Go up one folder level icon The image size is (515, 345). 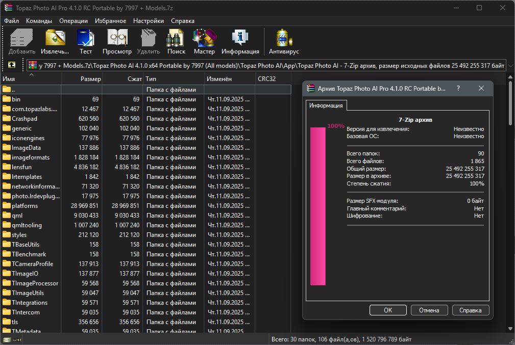click(12, 65)
